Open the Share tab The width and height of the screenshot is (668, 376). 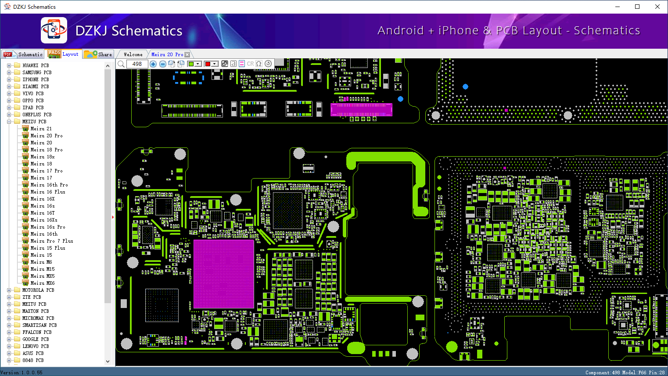[x=98, y=54]
